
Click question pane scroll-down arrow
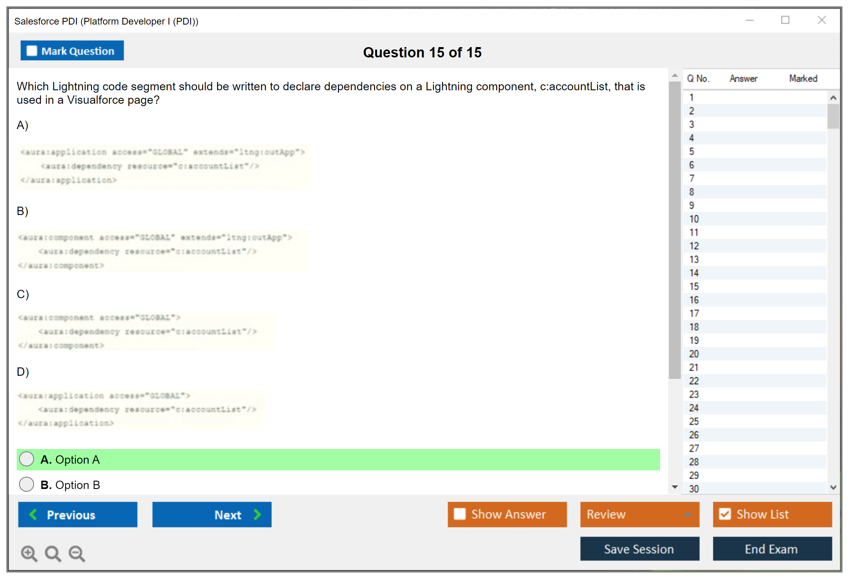pos(675,487)
